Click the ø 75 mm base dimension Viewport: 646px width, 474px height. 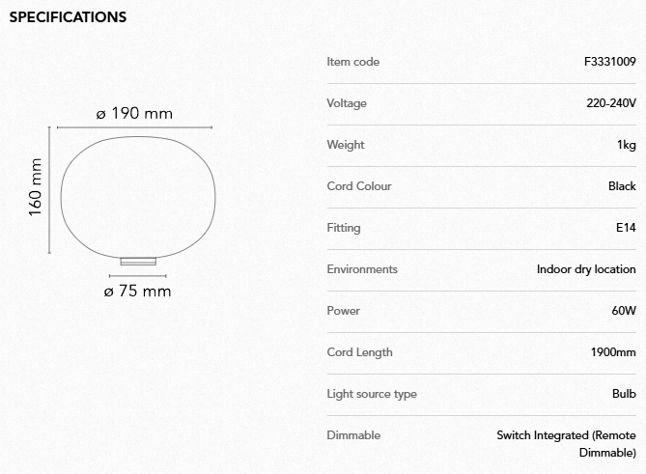click(137, 291)
